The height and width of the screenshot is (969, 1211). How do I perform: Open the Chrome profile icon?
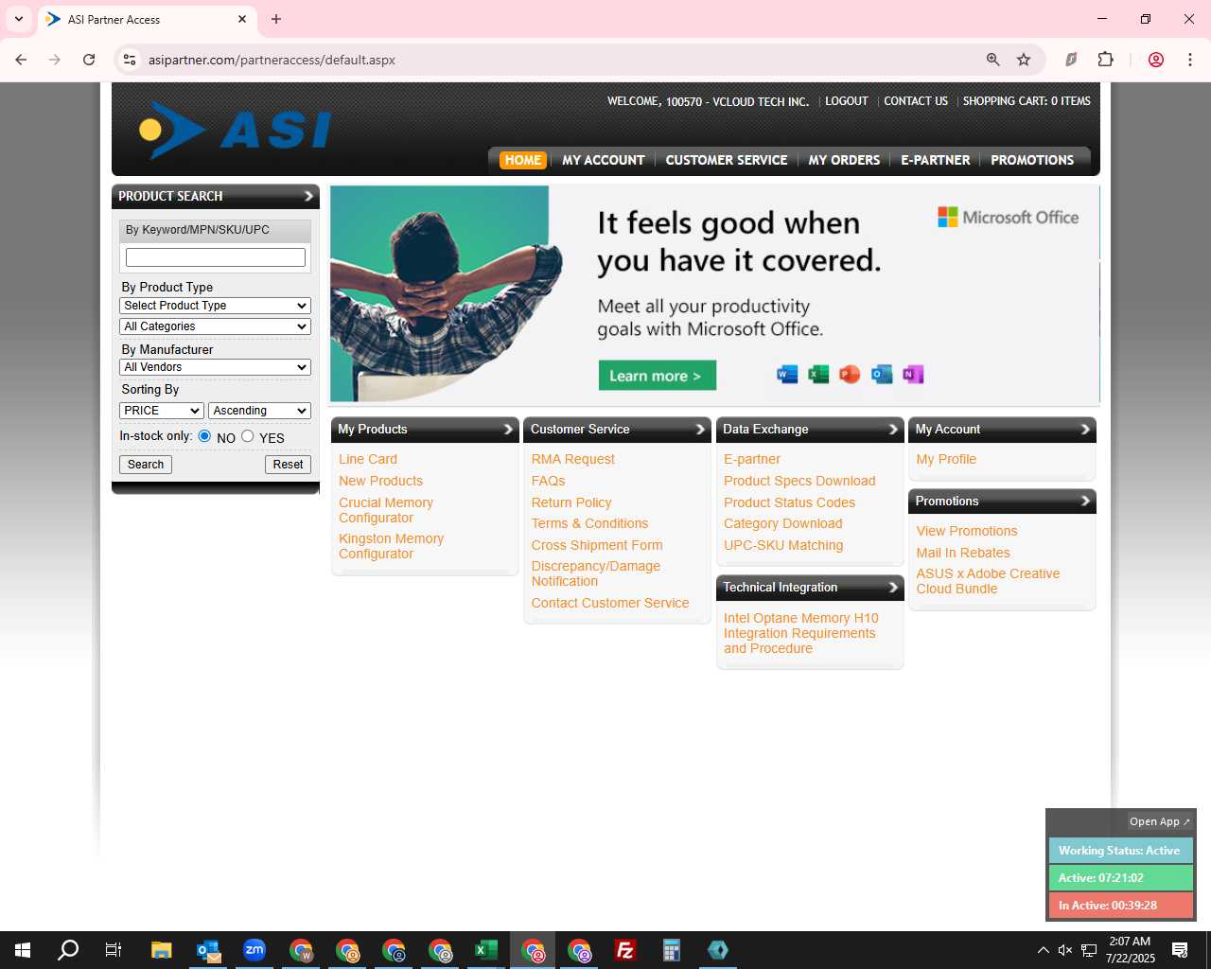point(1156,60)
